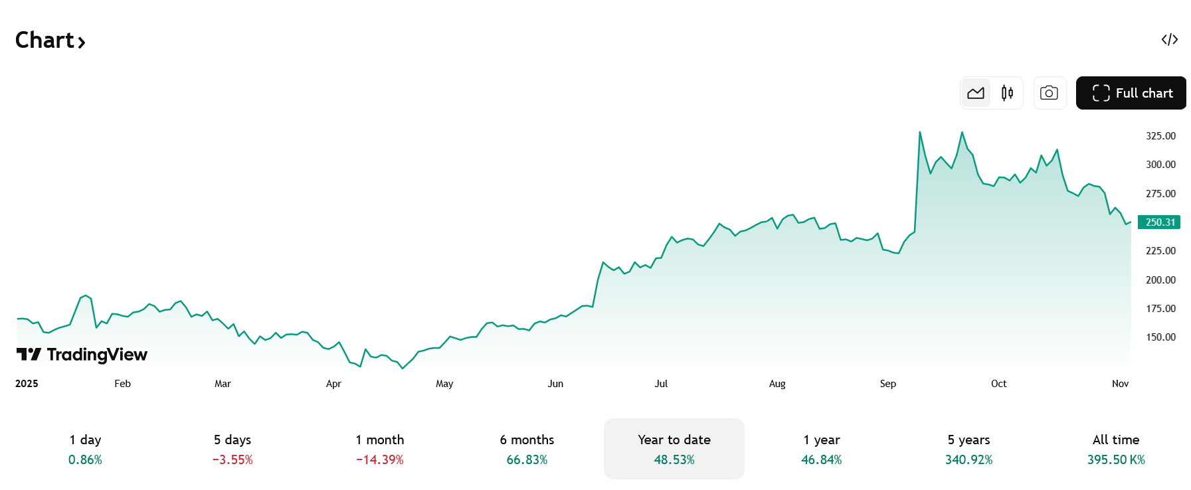Click the Sep marker on time axis
This screenshot has height=490, width=1191.
tap(888, 384)
